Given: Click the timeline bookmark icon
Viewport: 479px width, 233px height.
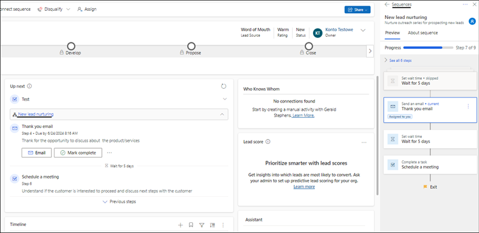Looking at the screenshot, I should coord(191,225).
